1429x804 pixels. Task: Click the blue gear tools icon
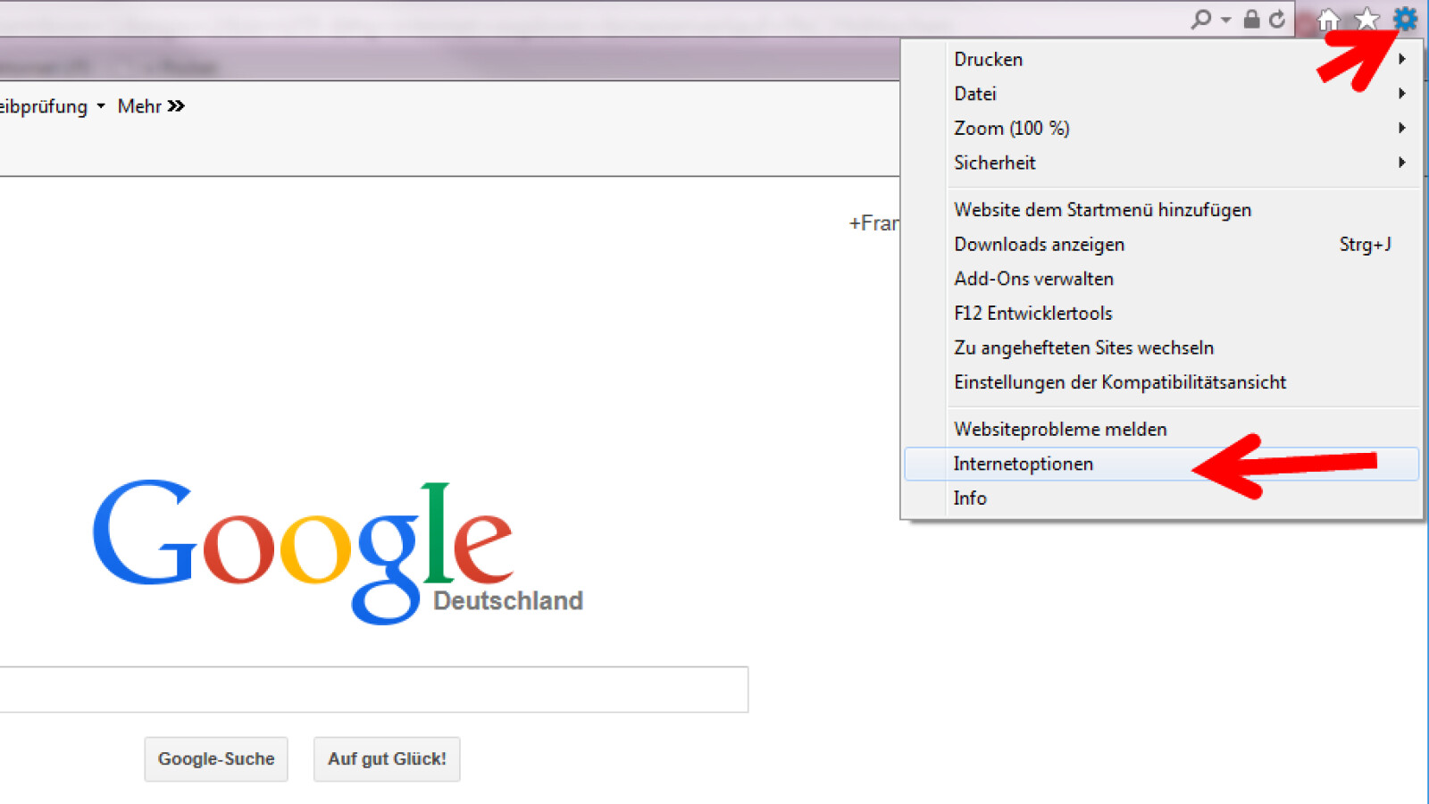point(1405,18)
